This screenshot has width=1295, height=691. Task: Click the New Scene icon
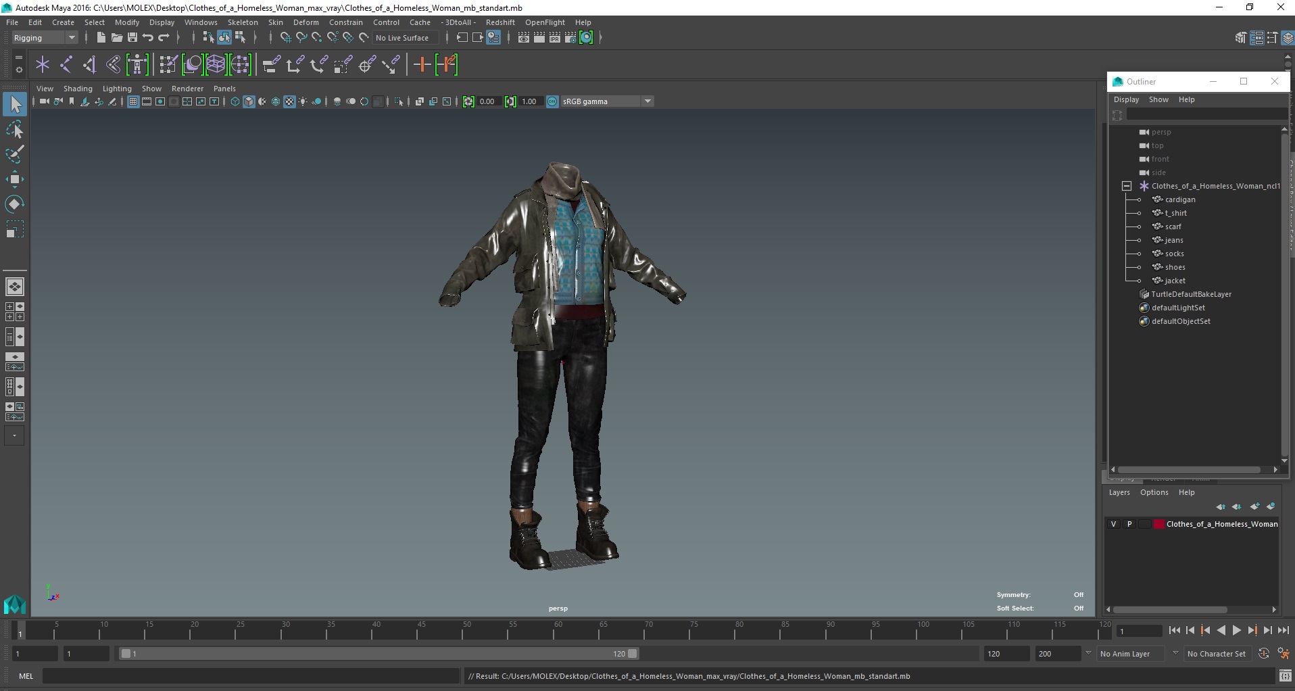coord(101,38)
